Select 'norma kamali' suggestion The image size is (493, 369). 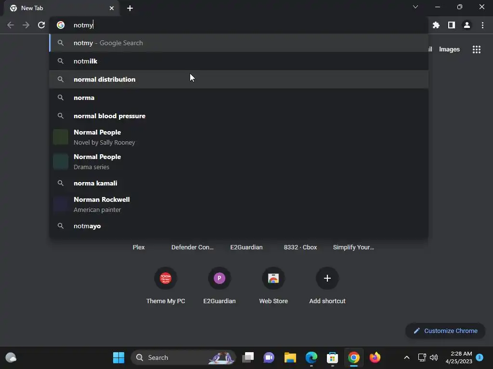click(239, 183)
